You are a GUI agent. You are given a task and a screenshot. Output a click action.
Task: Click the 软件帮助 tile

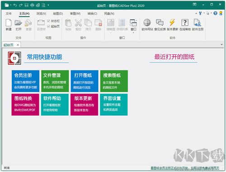click(x=55, y=105)
